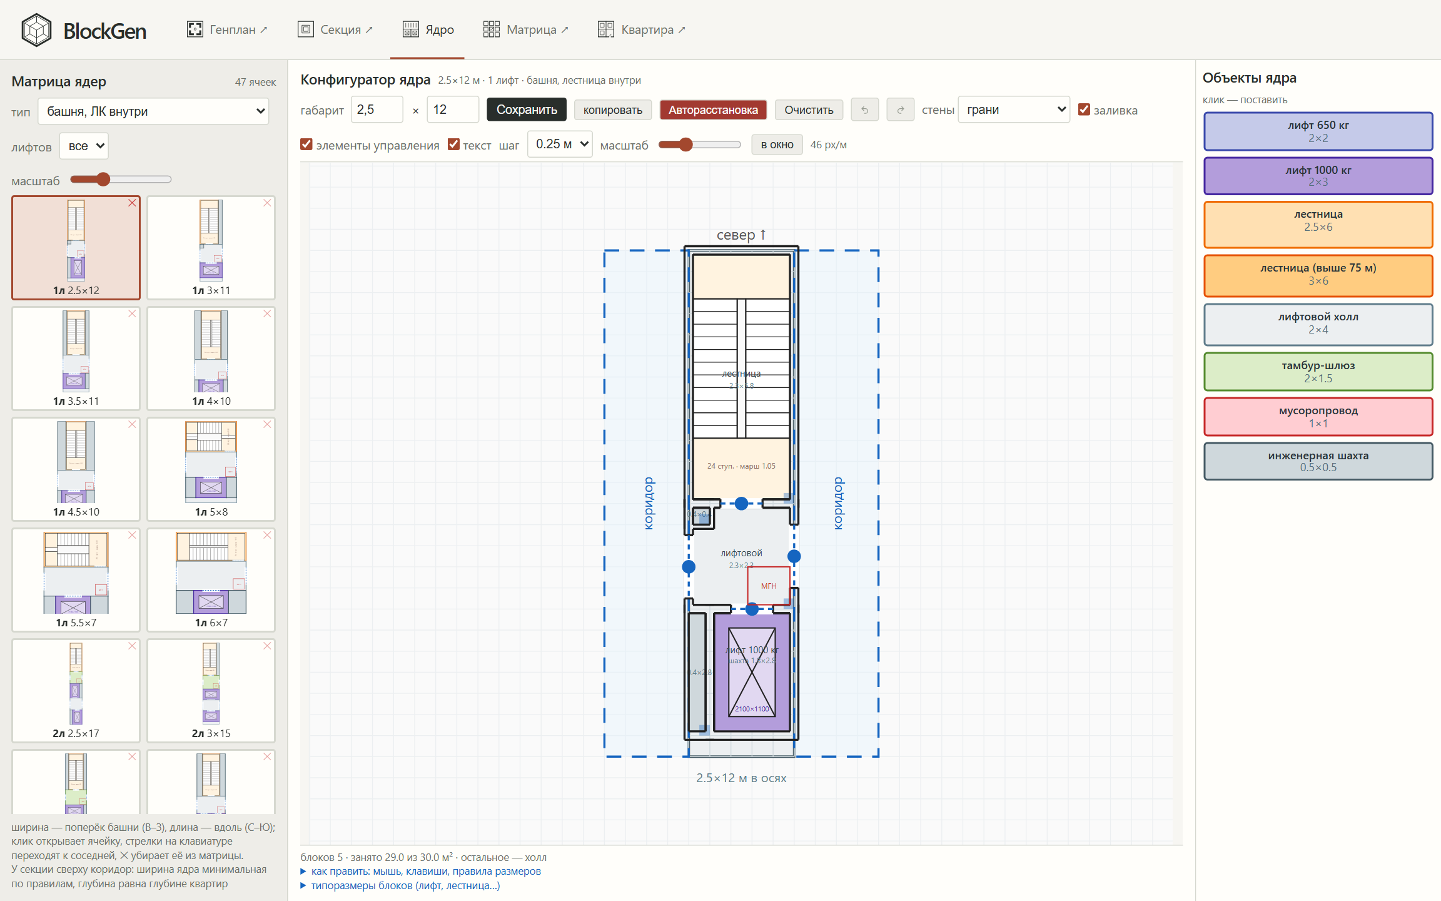
Task: Select the lift 1000 кг block on canvas
Action: pos(752,672)
